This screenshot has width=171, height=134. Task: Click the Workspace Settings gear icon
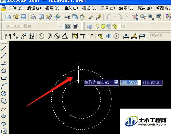68,26
